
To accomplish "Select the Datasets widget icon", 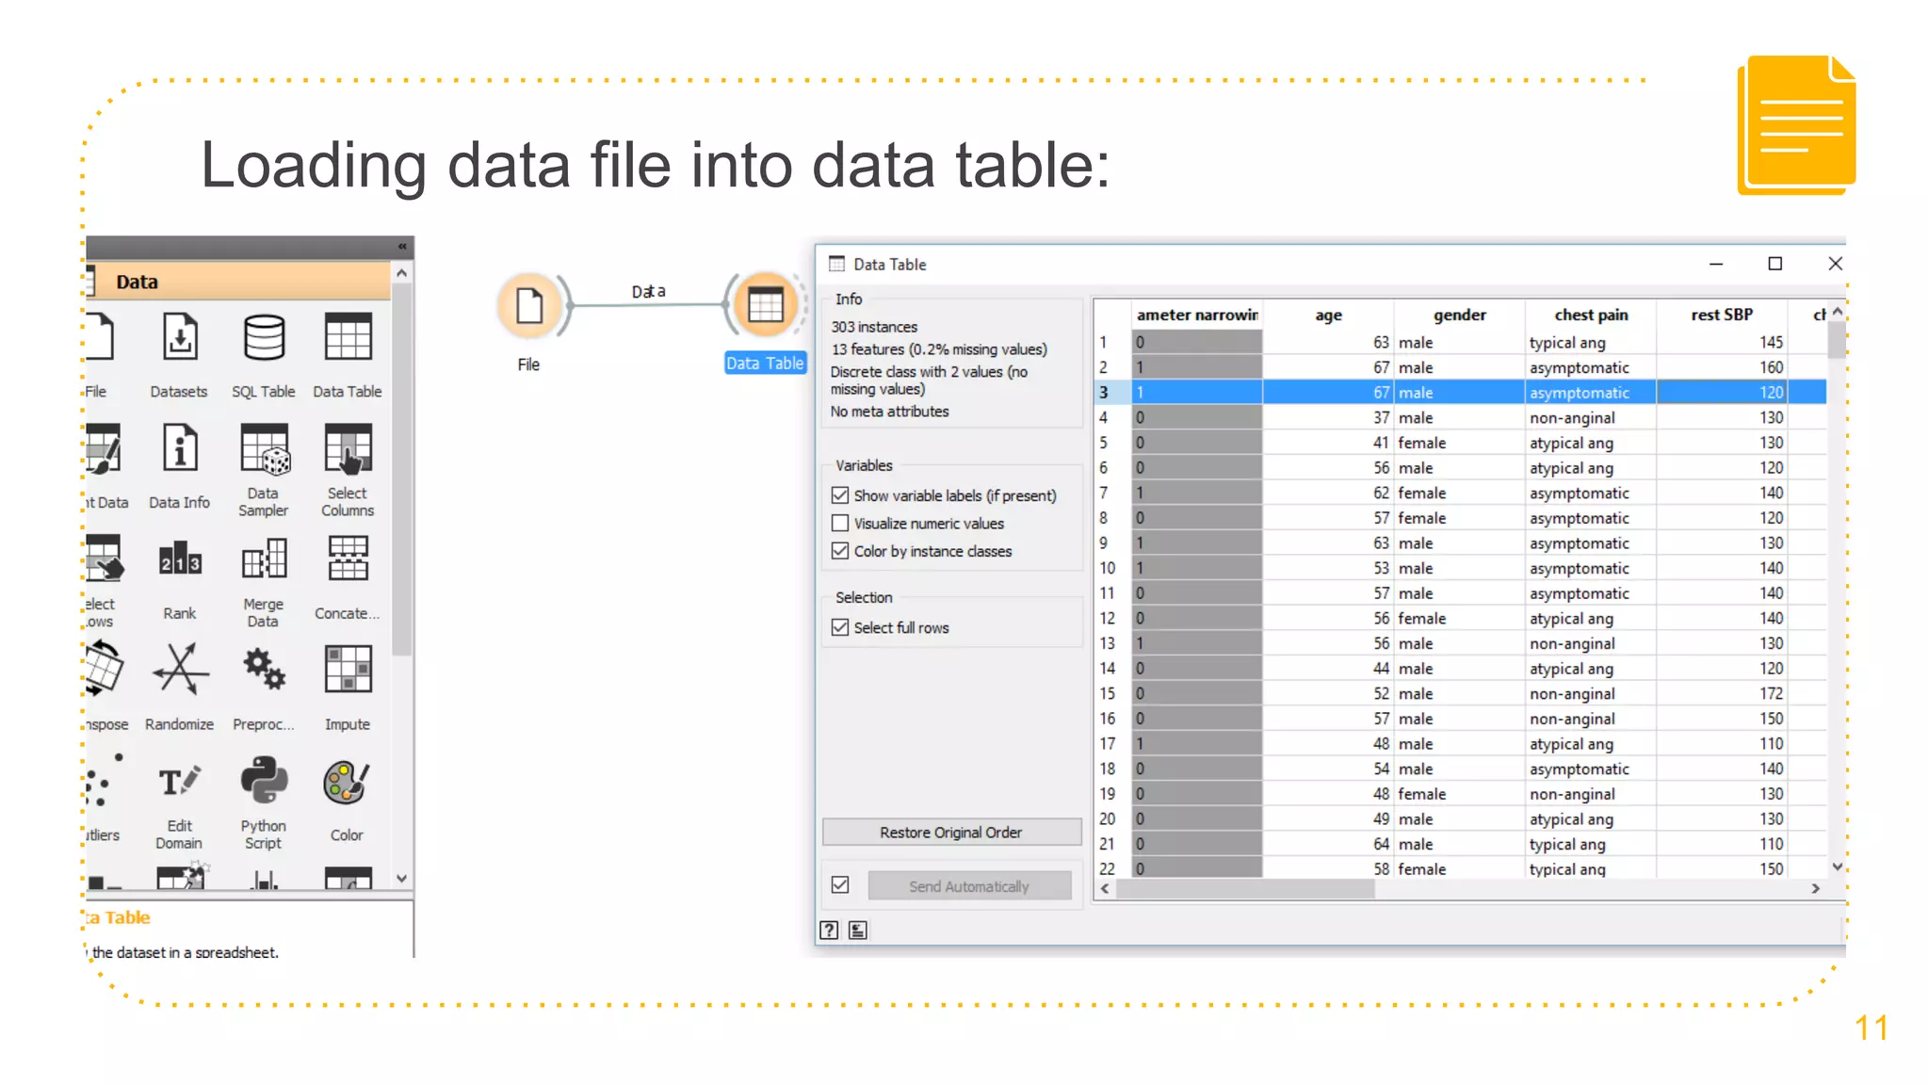I will [x=179, y=339].
